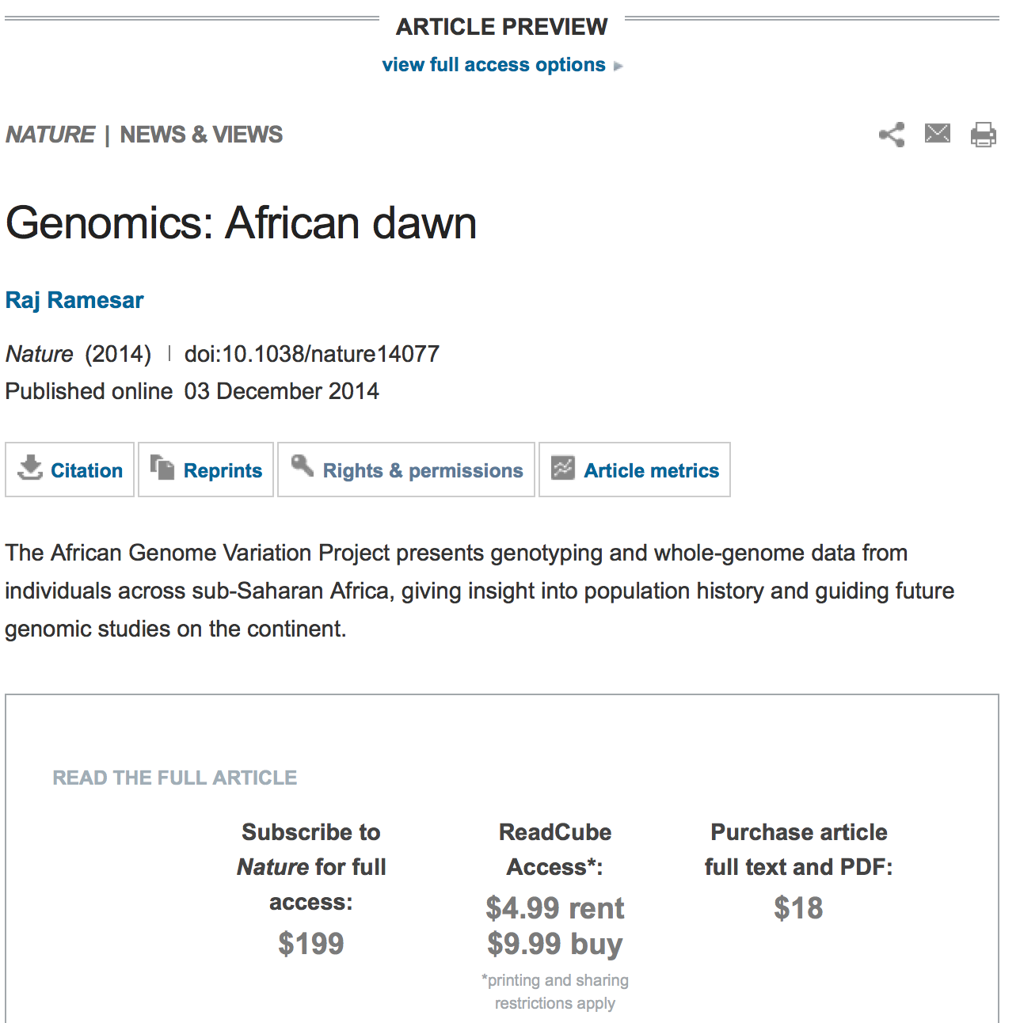
Task: Go to the NATURE journal link
Action: click(51, 135)
